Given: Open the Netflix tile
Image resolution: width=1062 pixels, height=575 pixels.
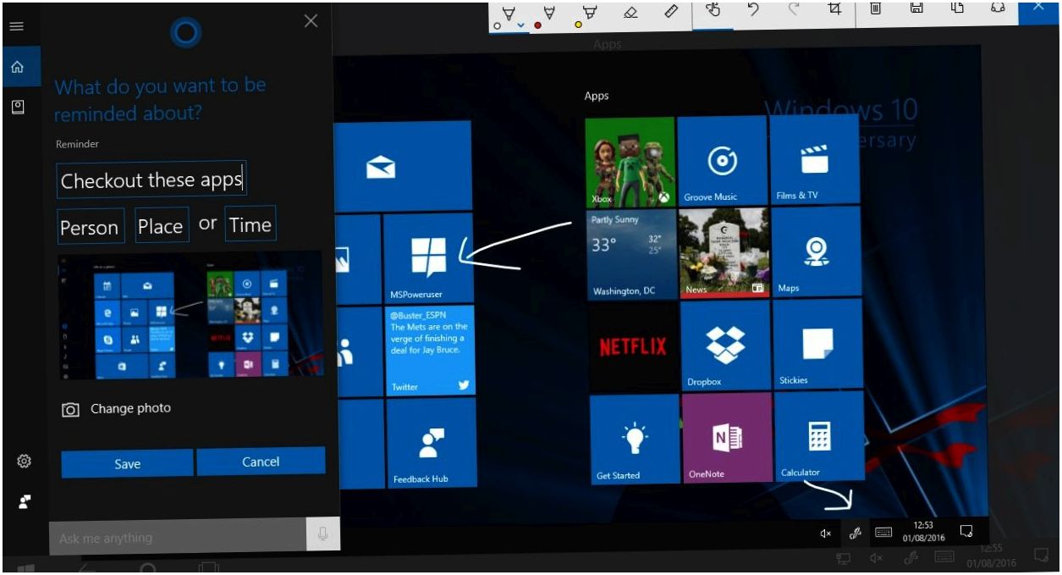Looking at the screenshot, I should click(x=634, y=346).
